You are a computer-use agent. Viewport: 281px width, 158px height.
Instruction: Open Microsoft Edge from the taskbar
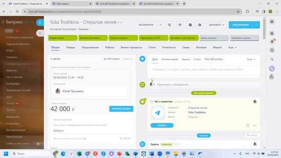click(x=63, y=154)
